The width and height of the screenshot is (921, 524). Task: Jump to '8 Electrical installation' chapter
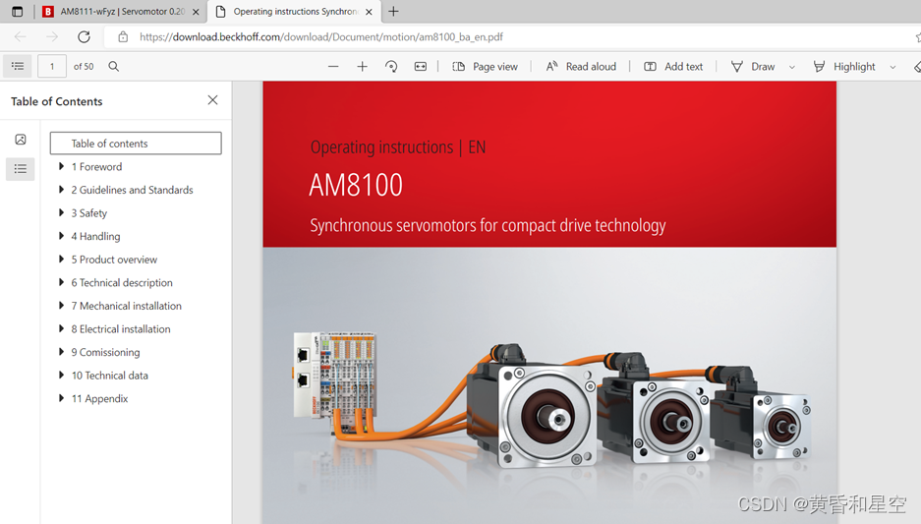tap(121, 329)
